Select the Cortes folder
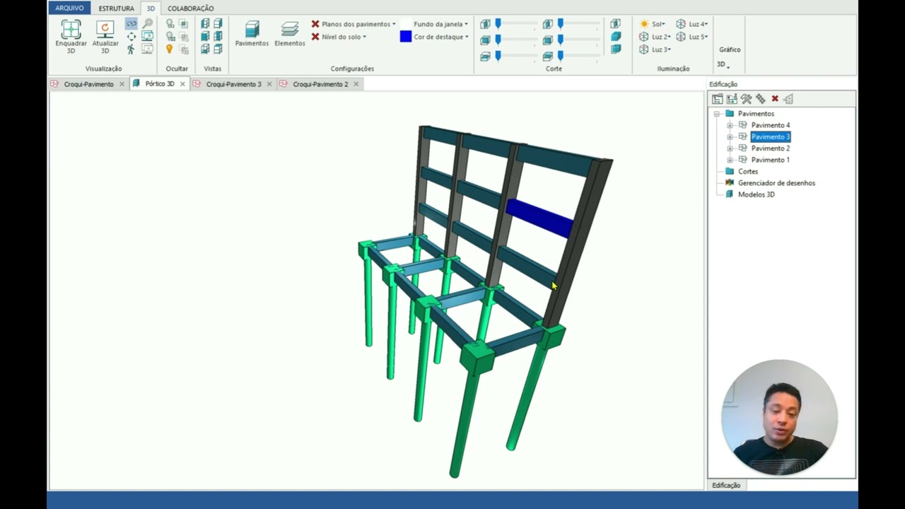 [747, 171]
